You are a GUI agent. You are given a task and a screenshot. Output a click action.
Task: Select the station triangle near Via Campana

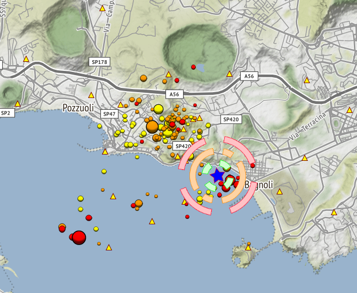pos(102,9)
